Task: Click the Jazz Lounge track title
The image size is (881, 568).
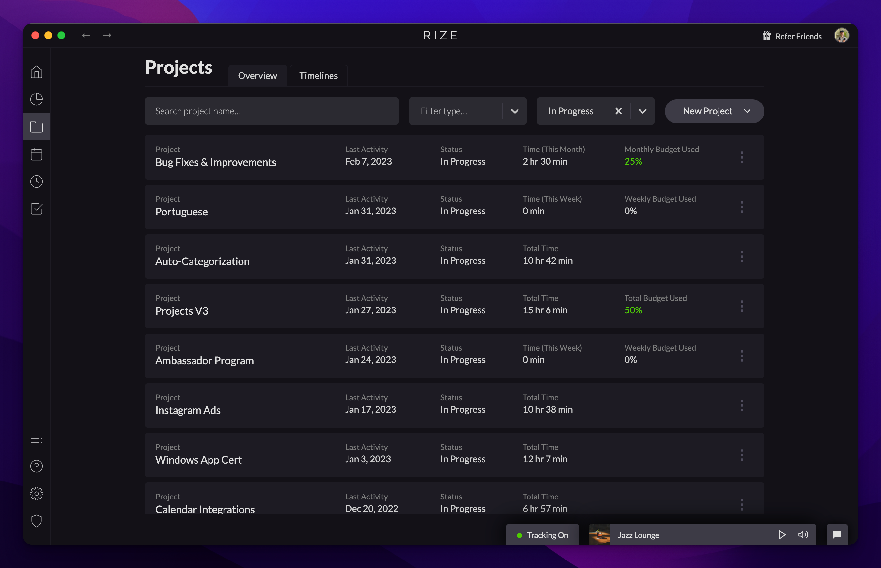Action: pyautogui.click(x=639, y=535)
